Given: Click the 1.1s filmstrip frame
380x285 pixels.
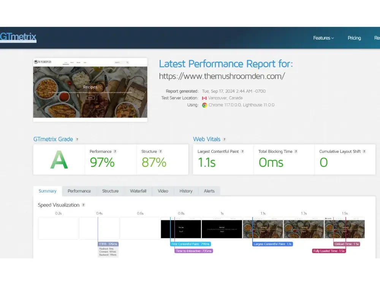Looking at the screenshot, I should point(263,228).
